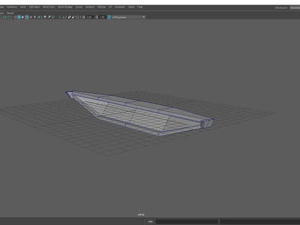Toggle Multisample Anti-aliasing icon
Screen dimensions: 300x225
[x=53, y=17]
